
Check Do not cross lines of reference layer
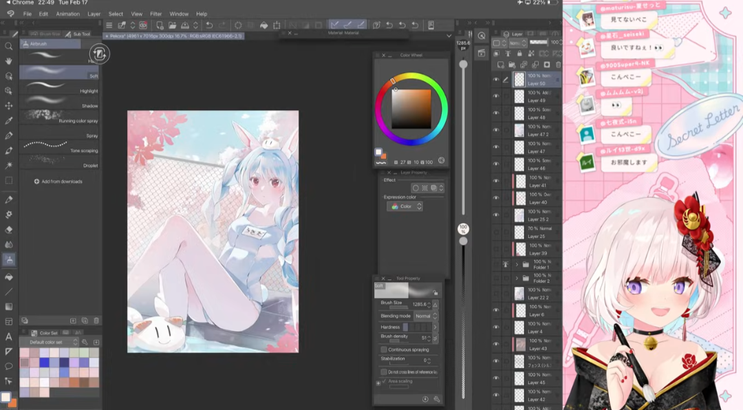384,372
